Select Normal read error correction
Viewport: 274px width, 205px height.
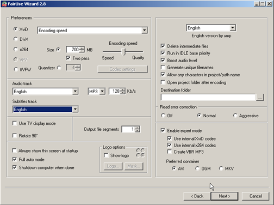click(199, 116)
